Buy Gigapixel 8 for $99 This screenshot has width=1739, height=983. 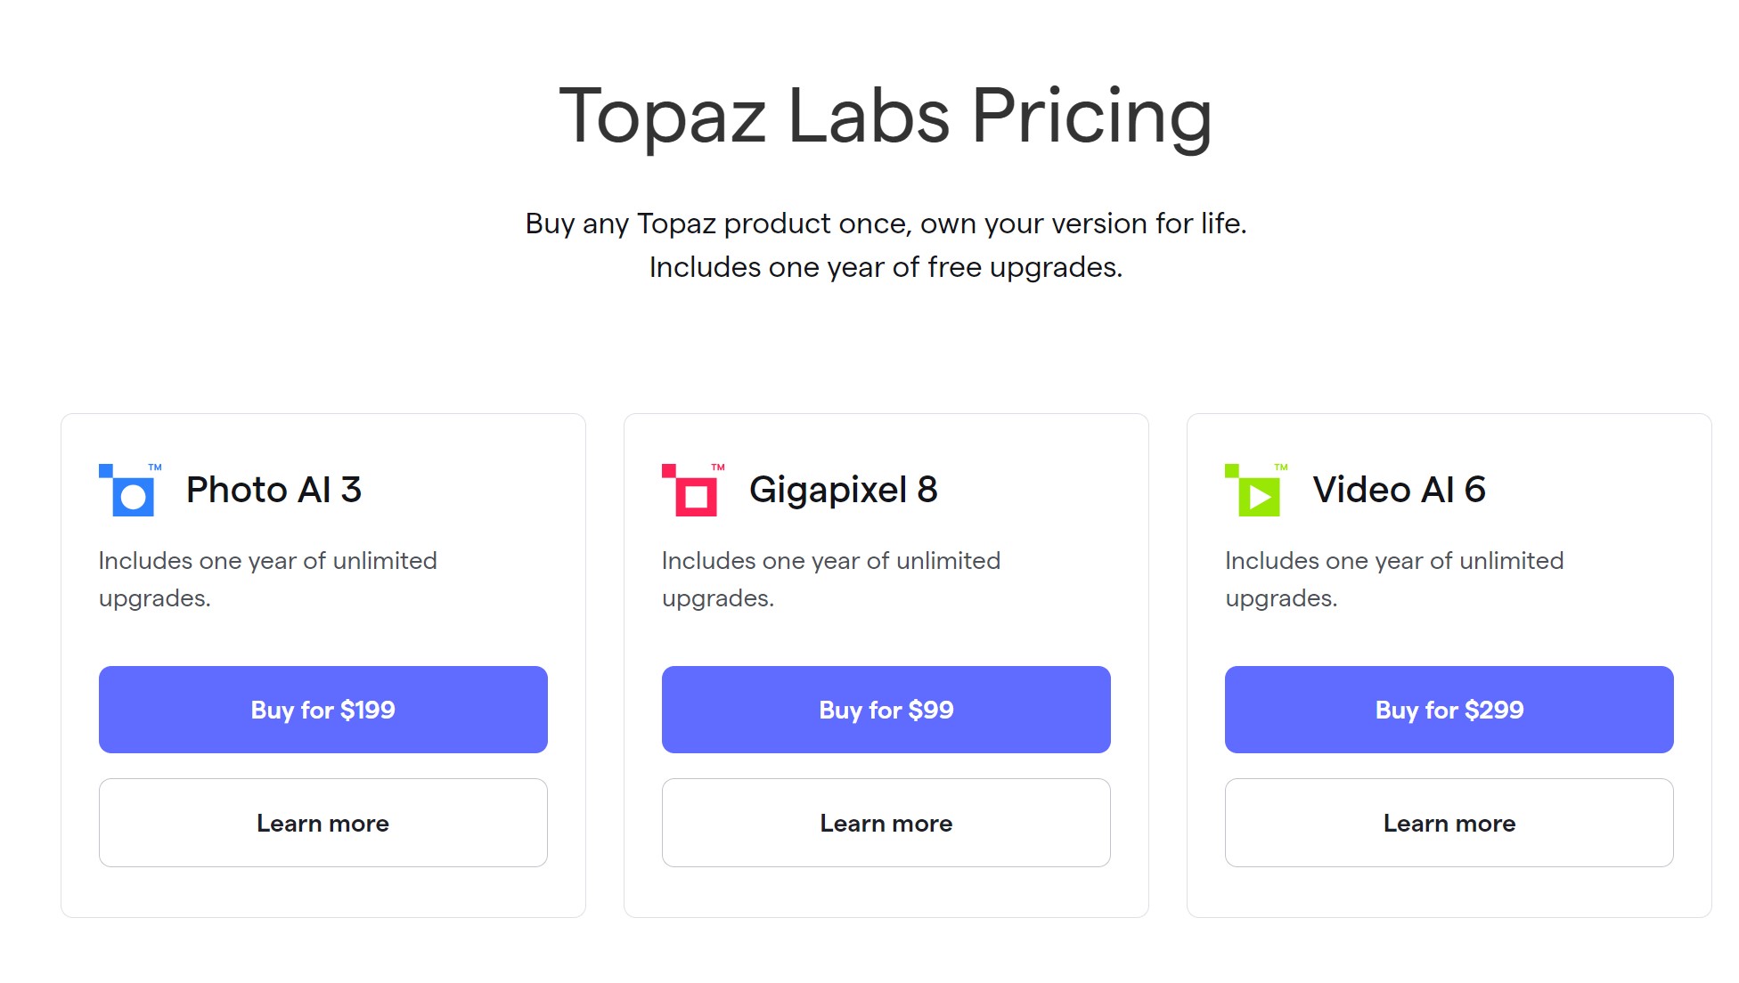pos(885,710)
